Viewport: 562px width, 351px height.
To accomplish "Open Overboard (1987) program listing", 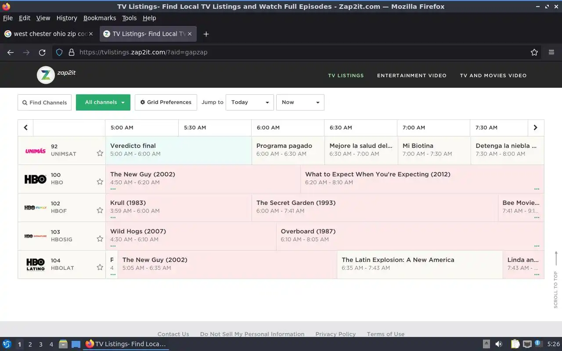I will (410, 236).
